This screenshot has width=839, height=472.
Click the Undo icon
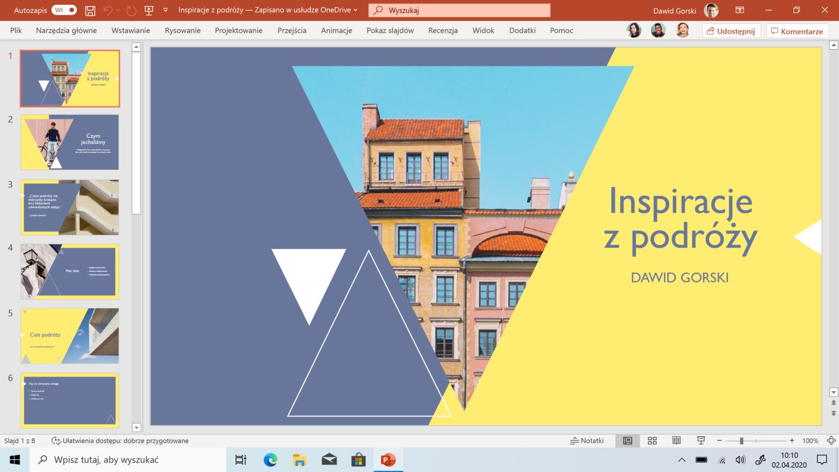108,10
